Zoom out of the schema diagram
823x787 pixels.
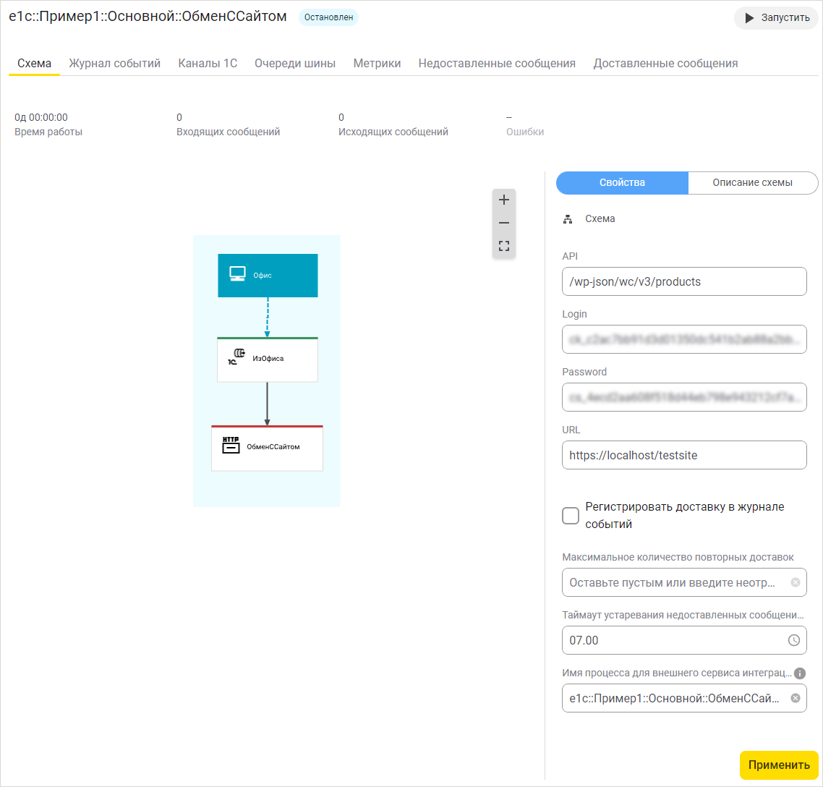504,224
